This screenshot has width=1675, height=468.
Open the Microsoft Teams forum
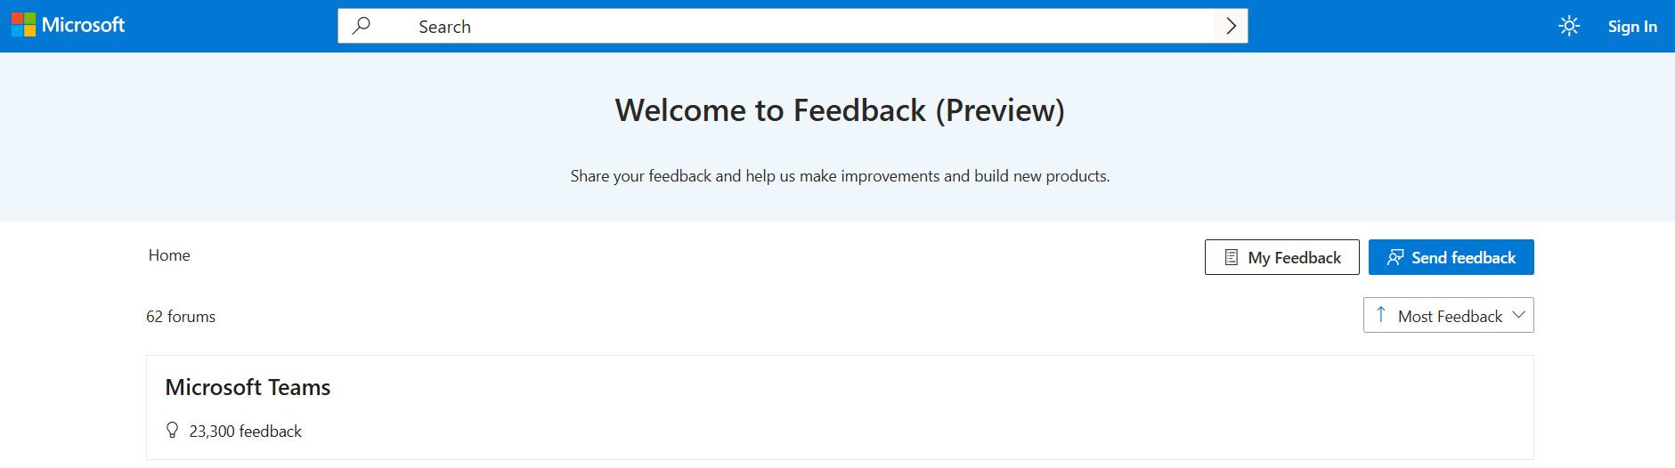pyautogui.click(x=248, y=387)
